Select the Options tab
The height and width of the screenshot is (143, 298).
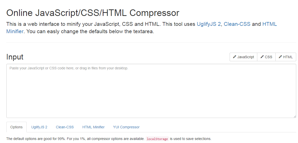(17, 127)
